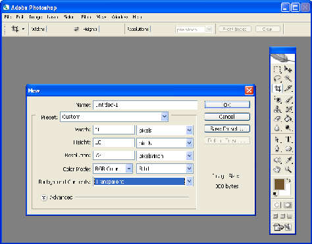
Task: Open the View menu
Action: [101, 17]
